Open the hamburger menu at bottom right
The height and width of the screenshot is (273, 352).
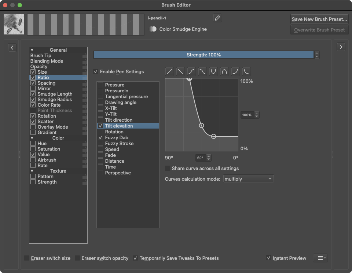click(x=320, y=258)
